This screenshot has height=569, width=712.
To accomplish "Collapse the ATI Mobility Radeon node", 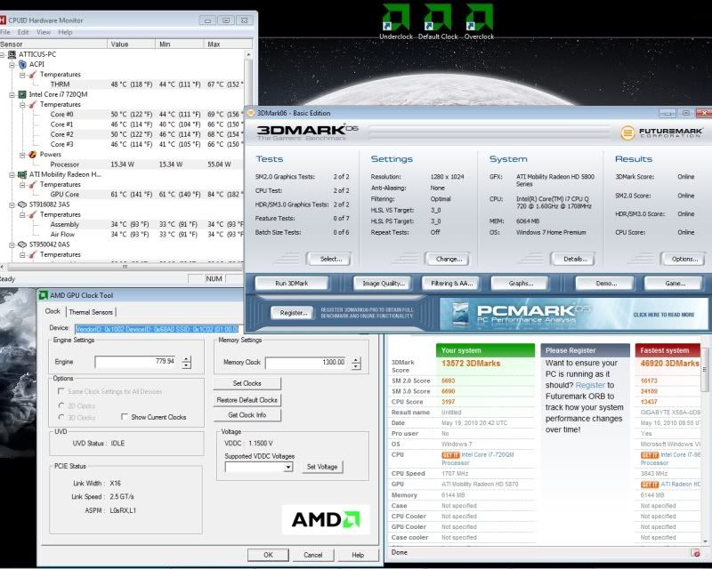I will tap(12, 174).
